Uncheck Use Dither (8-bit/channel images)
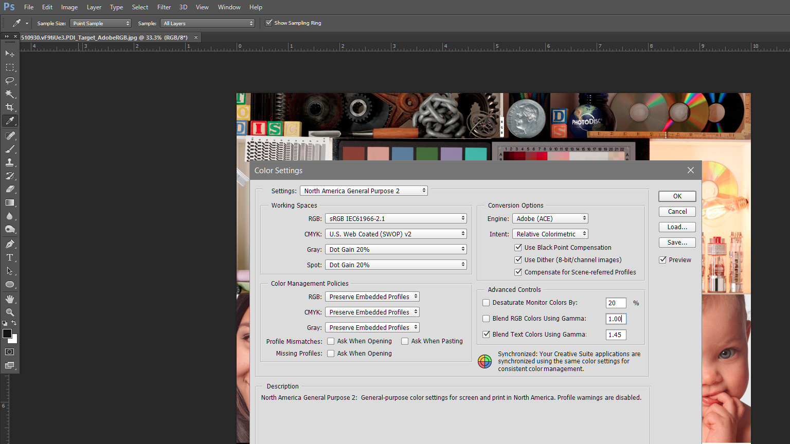 tap(518, 260)
